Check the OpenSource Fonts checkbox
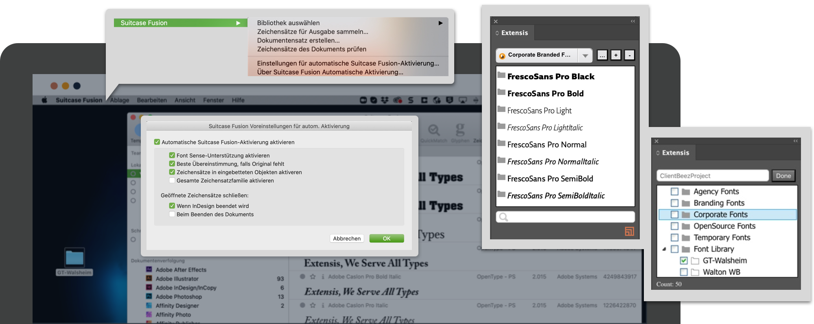 tap(674, 226)
